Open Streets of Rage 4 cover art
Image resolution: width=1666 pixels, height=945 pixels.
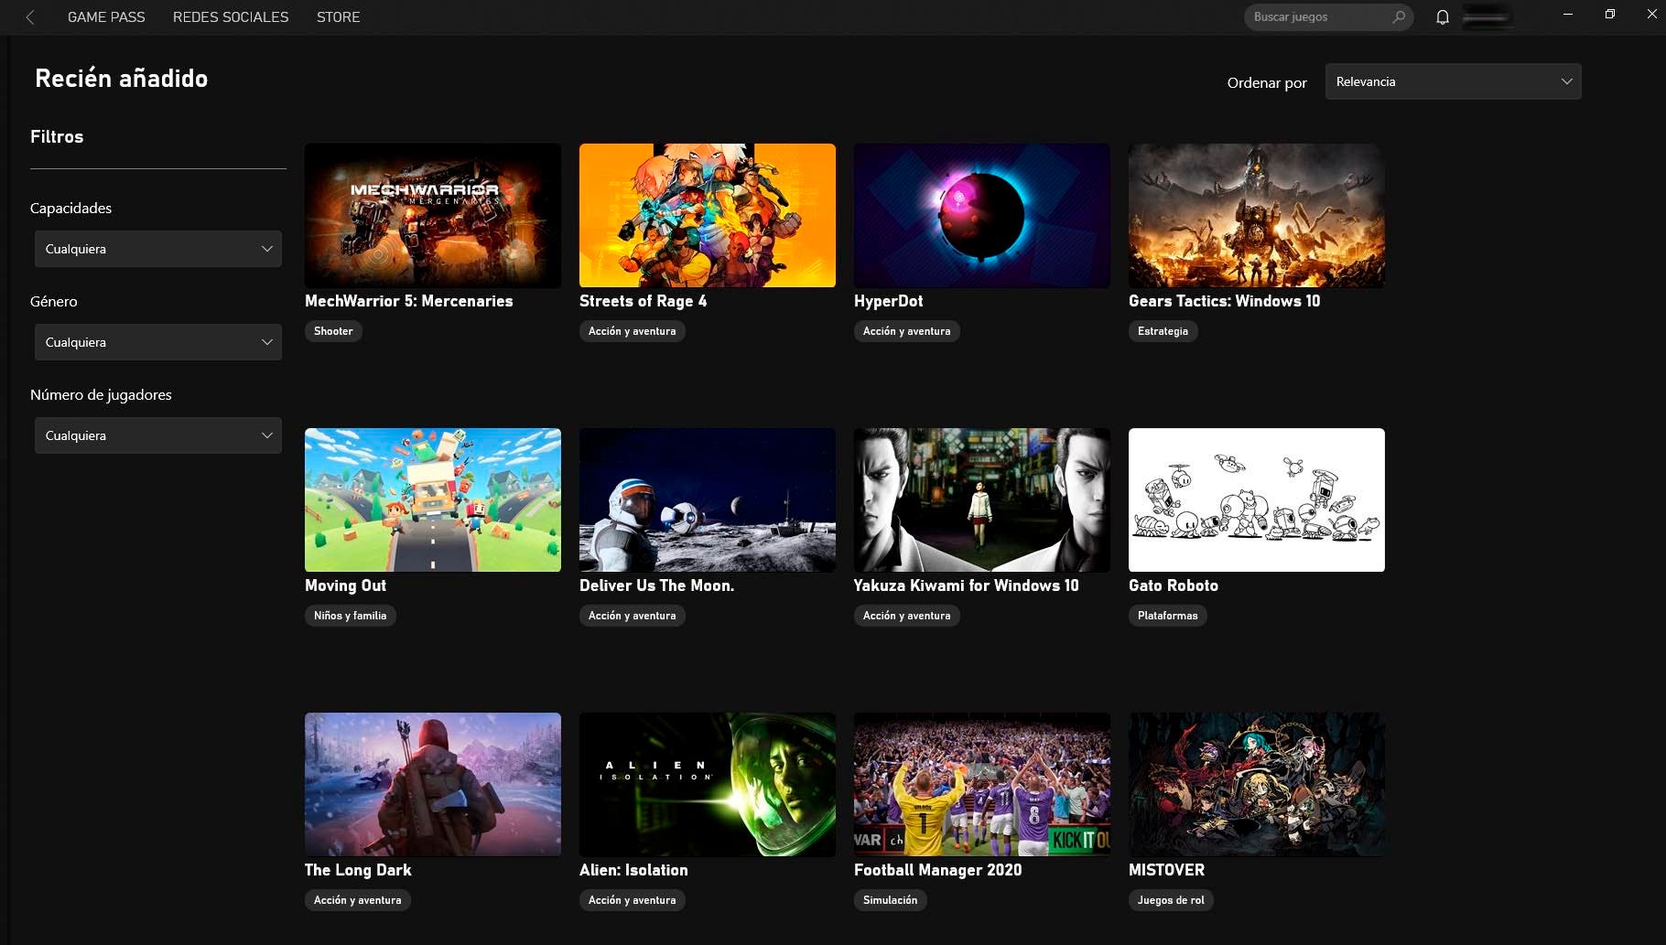pos(708,215)
